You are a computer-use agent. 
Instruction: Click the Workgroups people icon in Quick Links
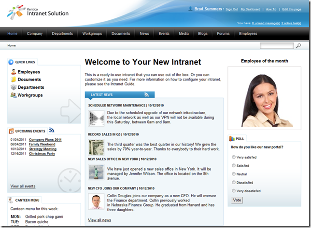tap(14, 95)
